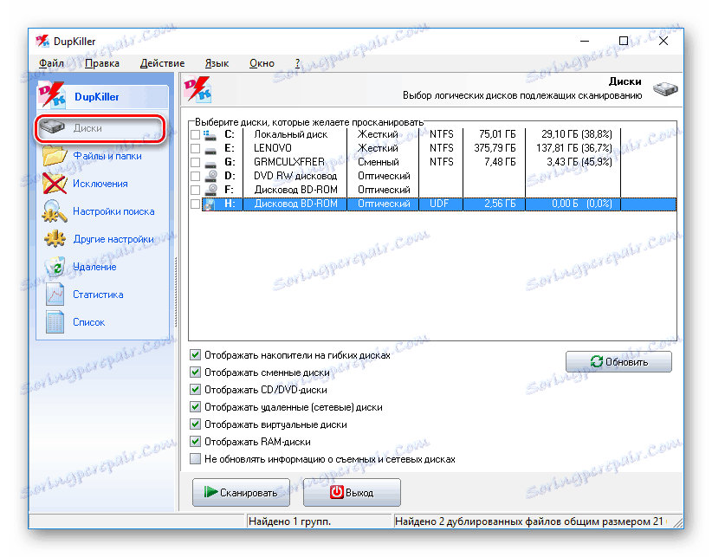Click the 29,10 ГБ (38,8%) free space cell
Image resolution: width=712 pixels, height=557 pixels.
tap(573, 134)
